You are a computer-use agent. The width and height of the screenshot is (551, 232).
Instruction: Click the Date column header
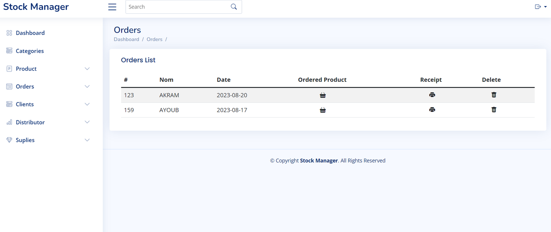[223, 80]
